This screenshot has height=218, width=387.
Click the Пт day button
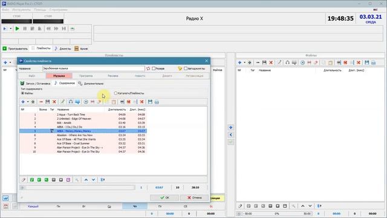[160, 206]
